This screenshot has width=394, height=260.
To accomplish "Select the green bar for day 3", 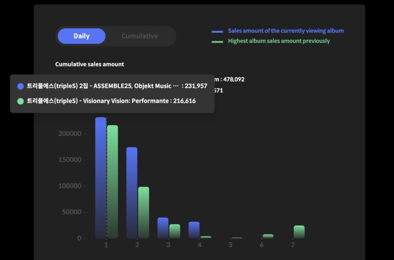I will (x=175, y=231).
